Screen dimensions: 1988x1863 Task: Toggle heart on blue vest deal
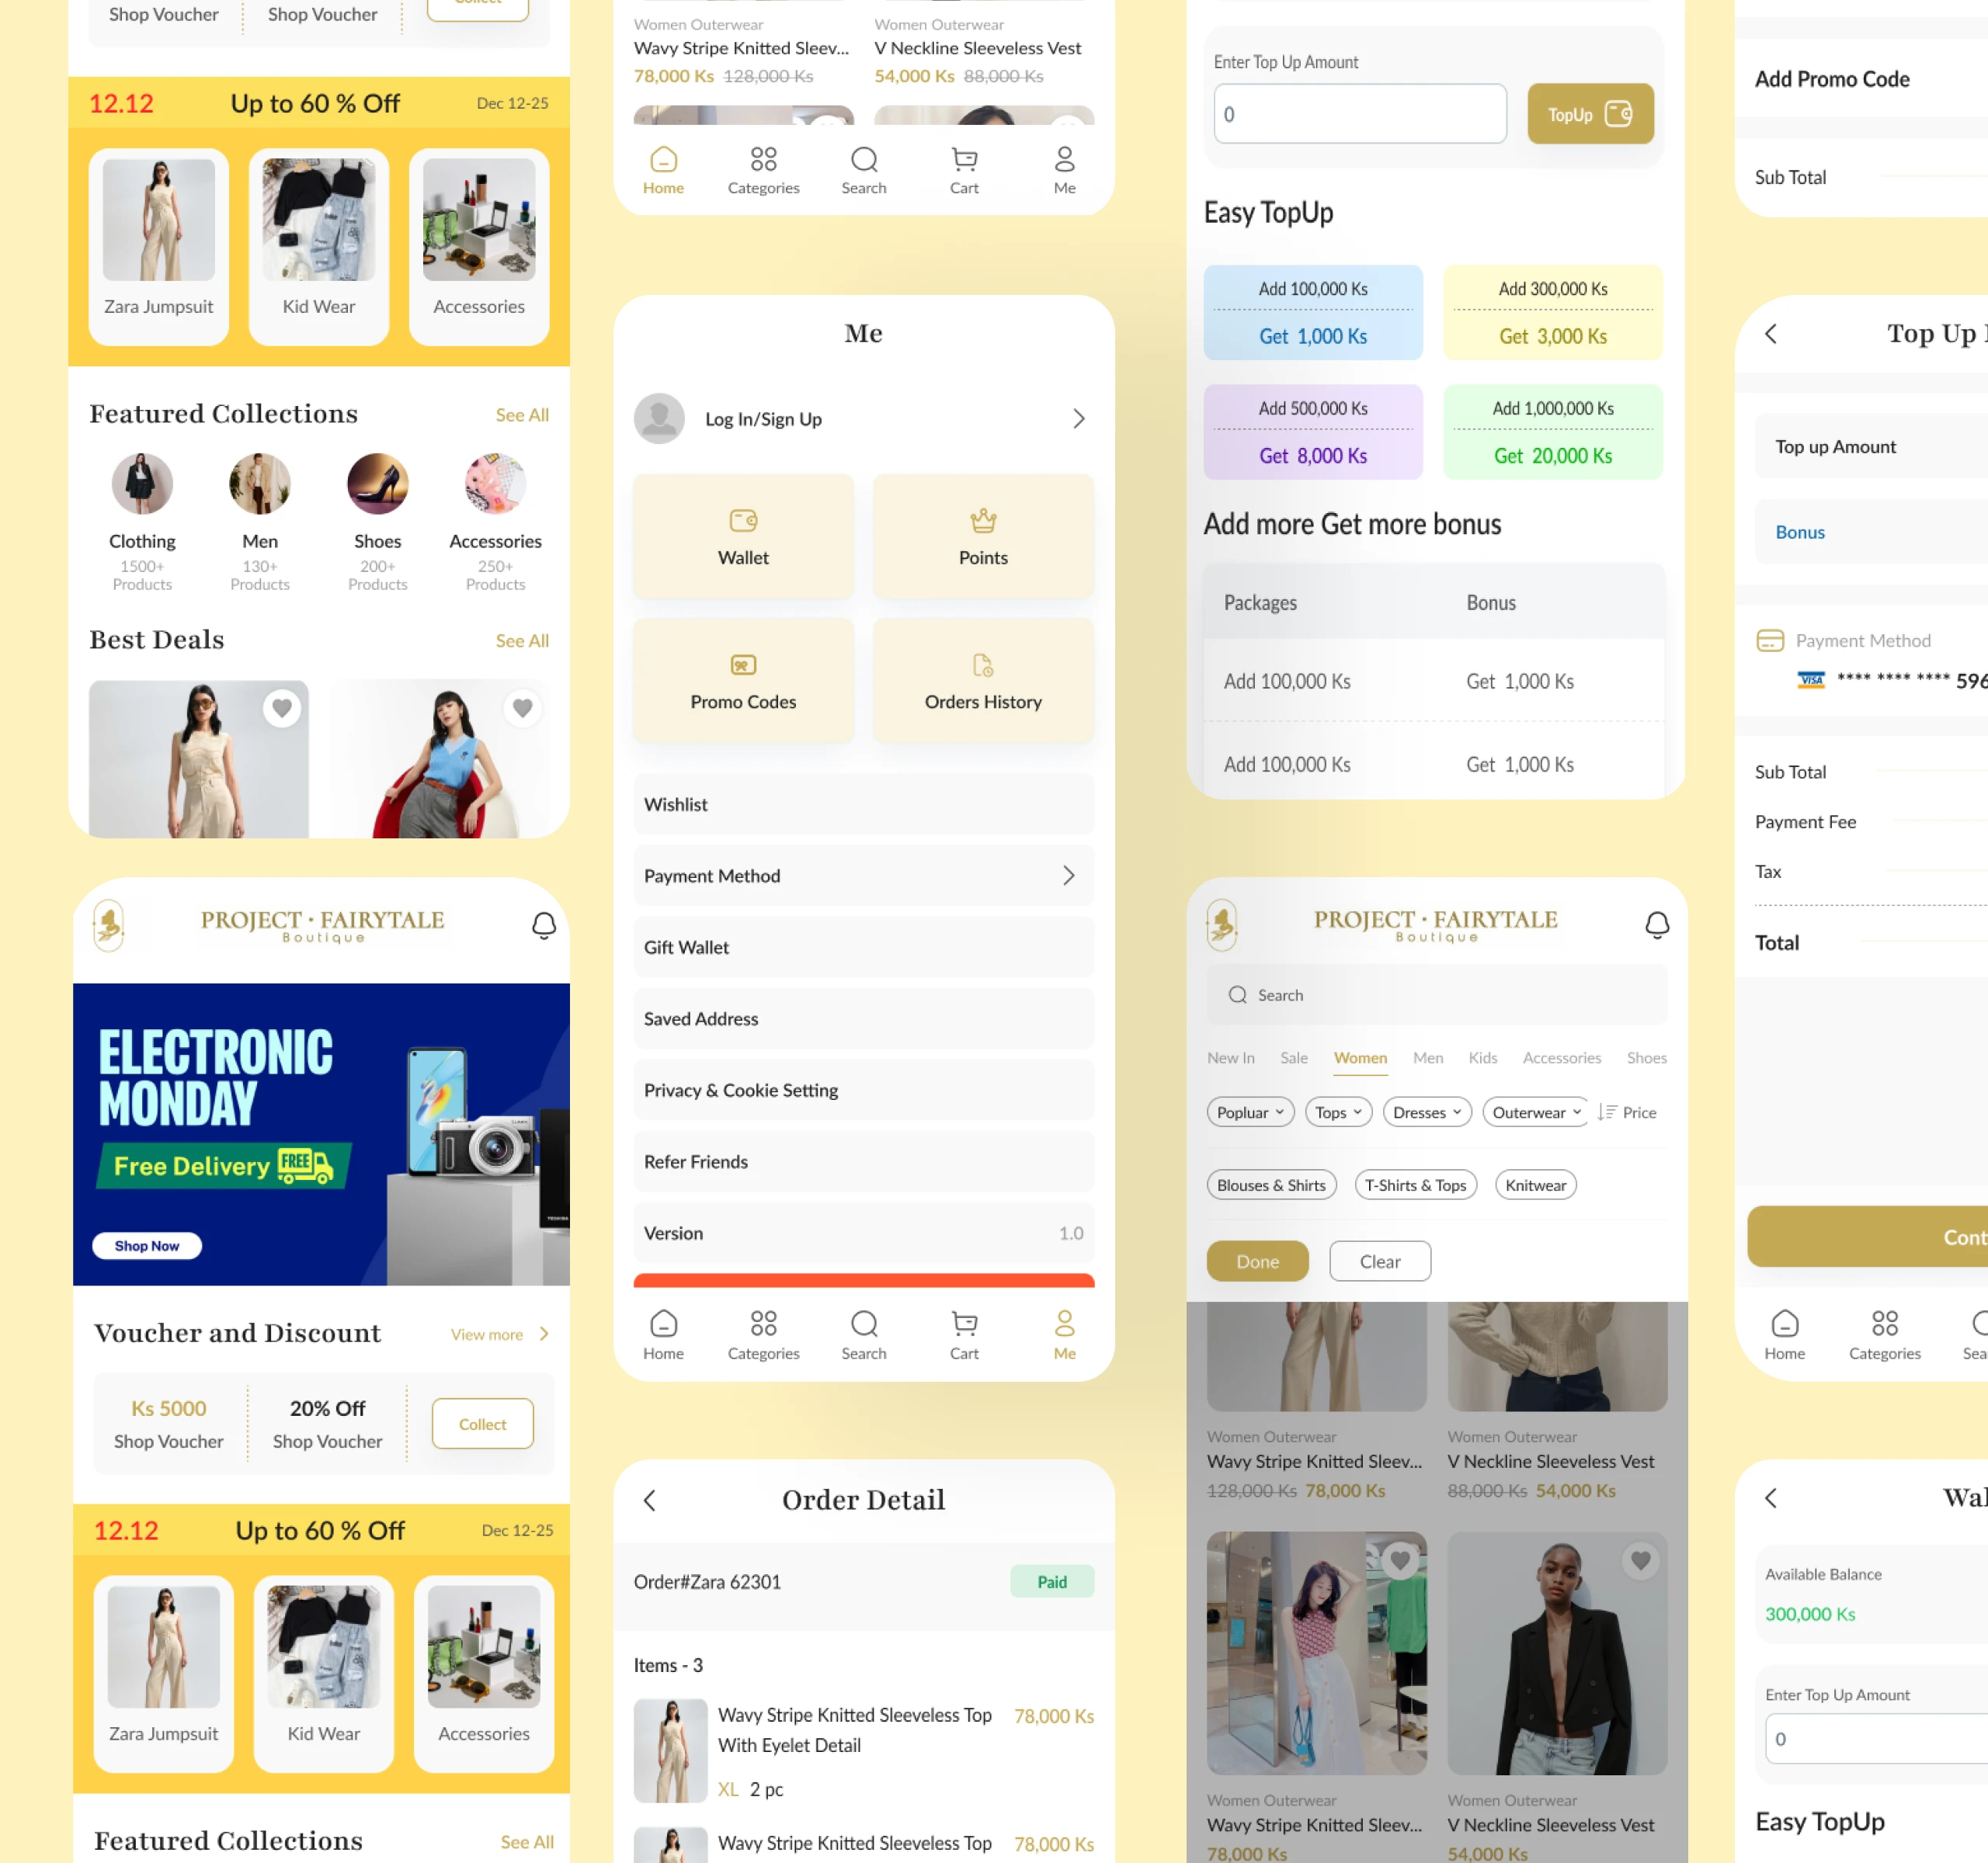(522, 708)
